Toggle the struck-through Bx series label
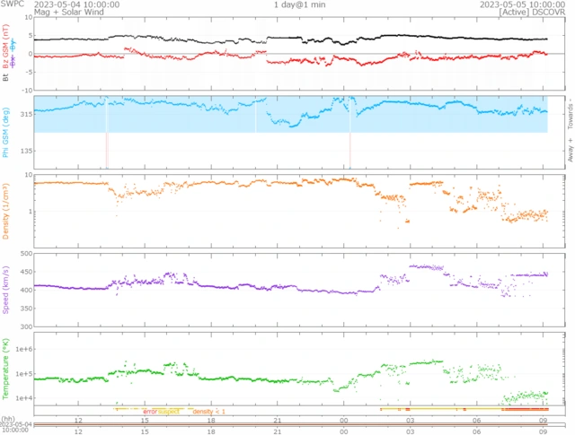The height and width of the screenshot is (435, 575). coord(13,61)
